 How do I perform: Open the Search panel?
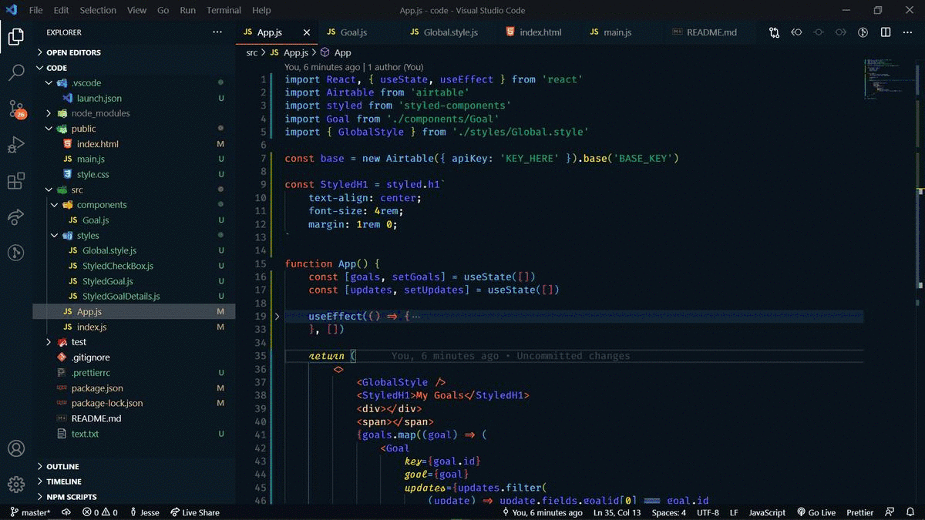point(17,72)
